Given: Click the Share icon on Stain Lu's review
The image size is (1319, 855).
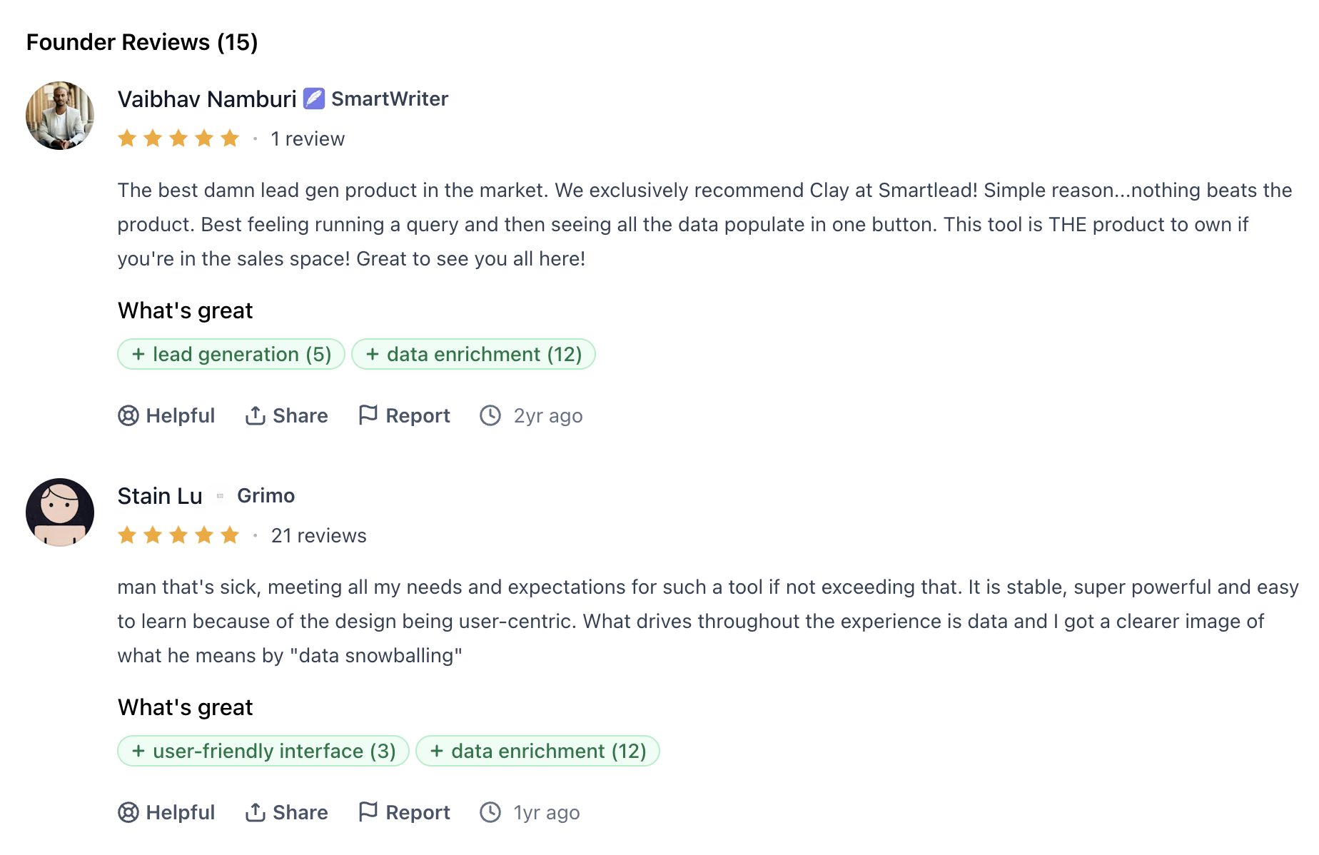Looking at the screenshot, I should (256, 812).
